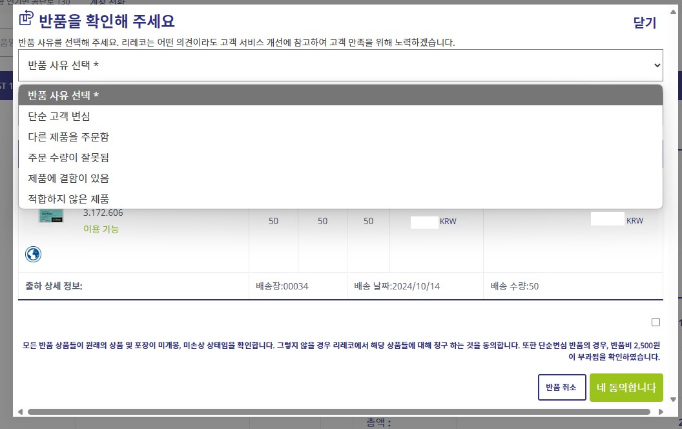Click the return icon beside the dialog title

point(26,18)
